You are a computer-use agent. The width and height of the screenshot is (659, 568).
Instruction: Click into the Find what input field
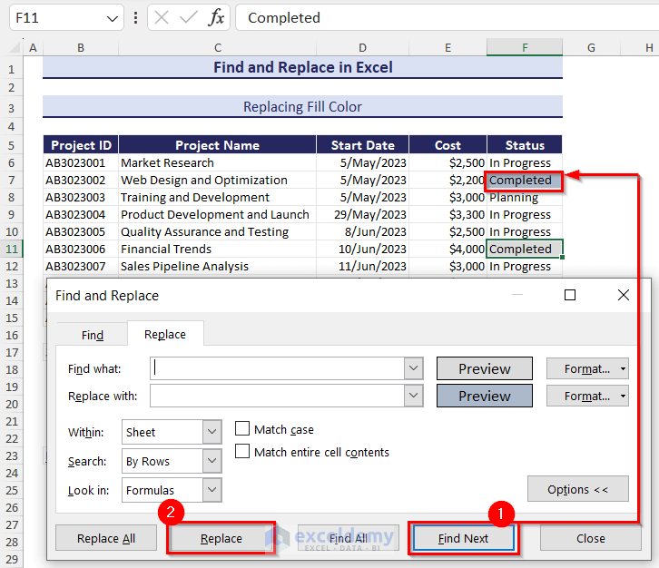coord(278,368)
